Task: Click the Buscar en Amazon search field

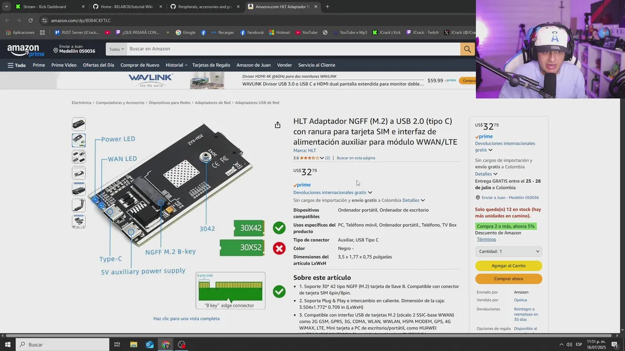Action: (293, 49)
